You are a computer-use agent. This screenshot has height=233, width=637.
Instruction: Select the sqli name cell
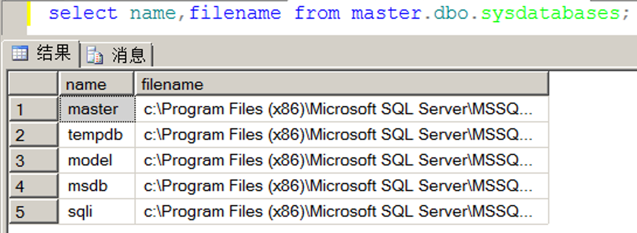point(96,211)
